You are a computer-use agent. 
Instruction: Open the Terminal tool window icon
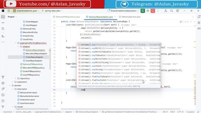point(3,95)
